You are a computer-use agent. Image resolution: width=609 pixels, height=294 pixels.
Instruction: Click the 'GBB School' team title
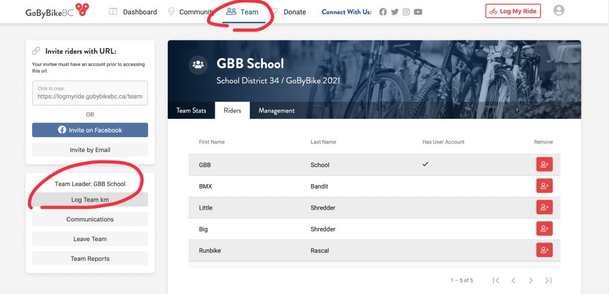250,64
